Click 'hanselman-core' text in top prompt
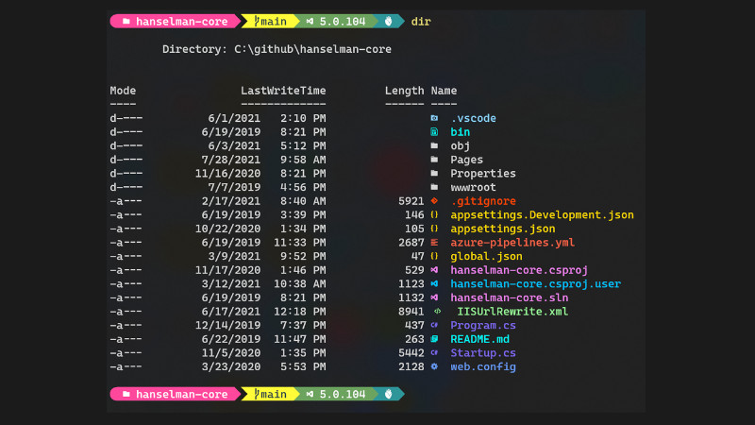This screenshot has width=755, height=425. click(x=181, y=21)
